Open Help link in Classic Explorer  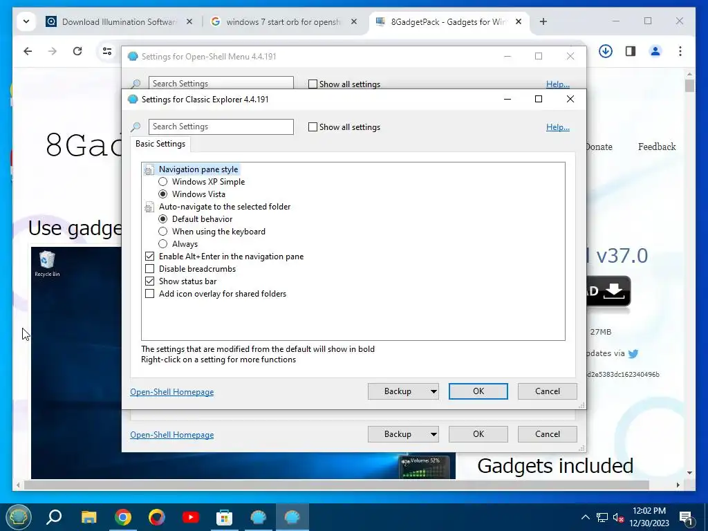pyautogui.click(x=558, y=127)
